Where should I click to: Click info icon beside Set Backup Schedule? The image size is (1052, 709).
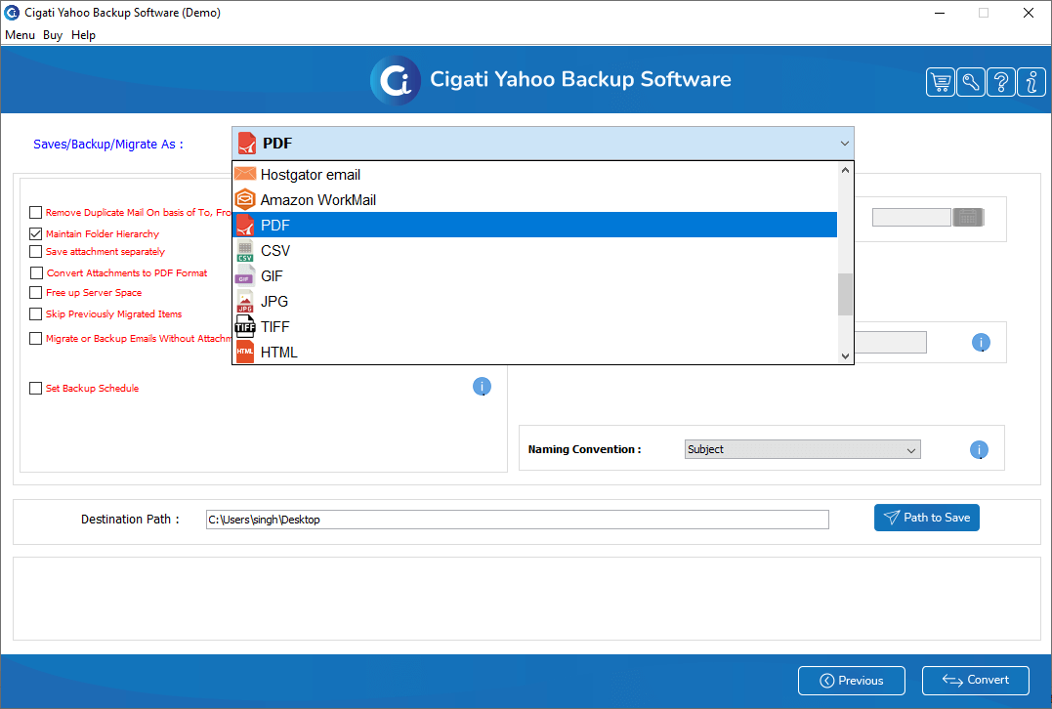[x=482, y=387]
